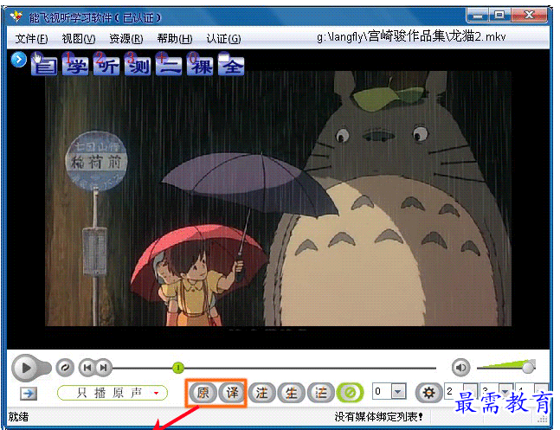Select the 裸 mode toolbar button
This screenshot has height=430, width=560.
(200, 65)
